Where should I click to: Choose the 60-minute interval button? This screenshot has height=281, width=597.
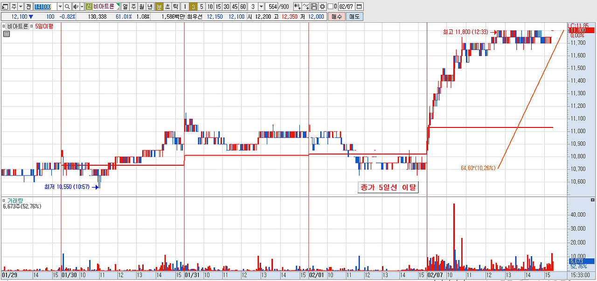point(243,7)
